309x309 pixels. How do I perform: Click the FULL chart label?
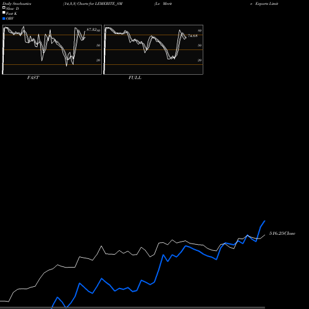(x=135, y=78)
